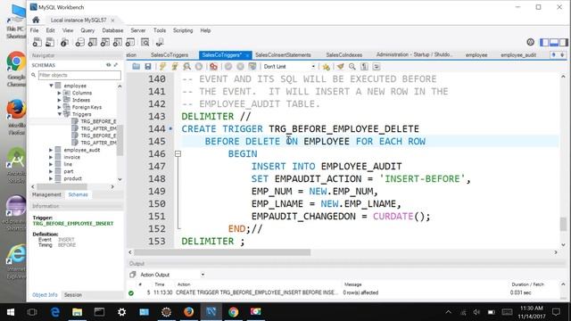Switch to the SalesCoInsertStatements tab

point(283,55)
